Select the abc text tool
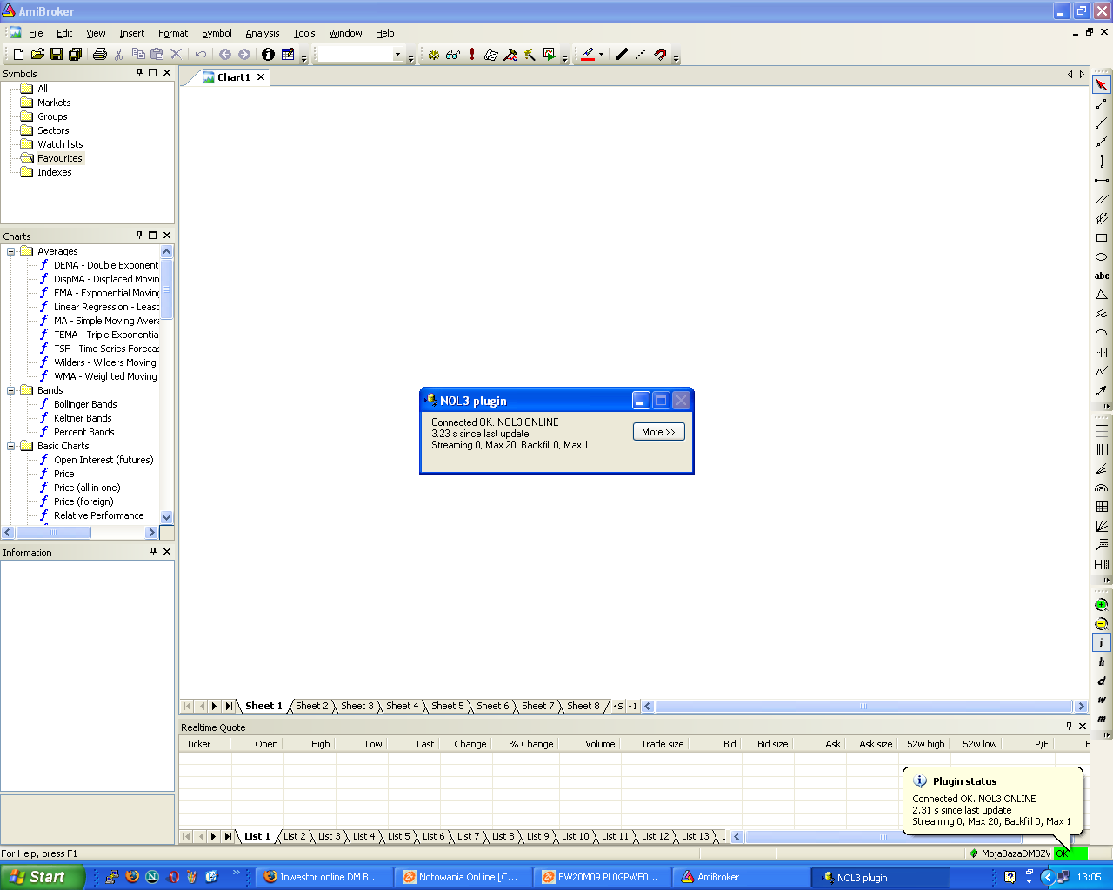1113x890 pixels. point(1102,276)
